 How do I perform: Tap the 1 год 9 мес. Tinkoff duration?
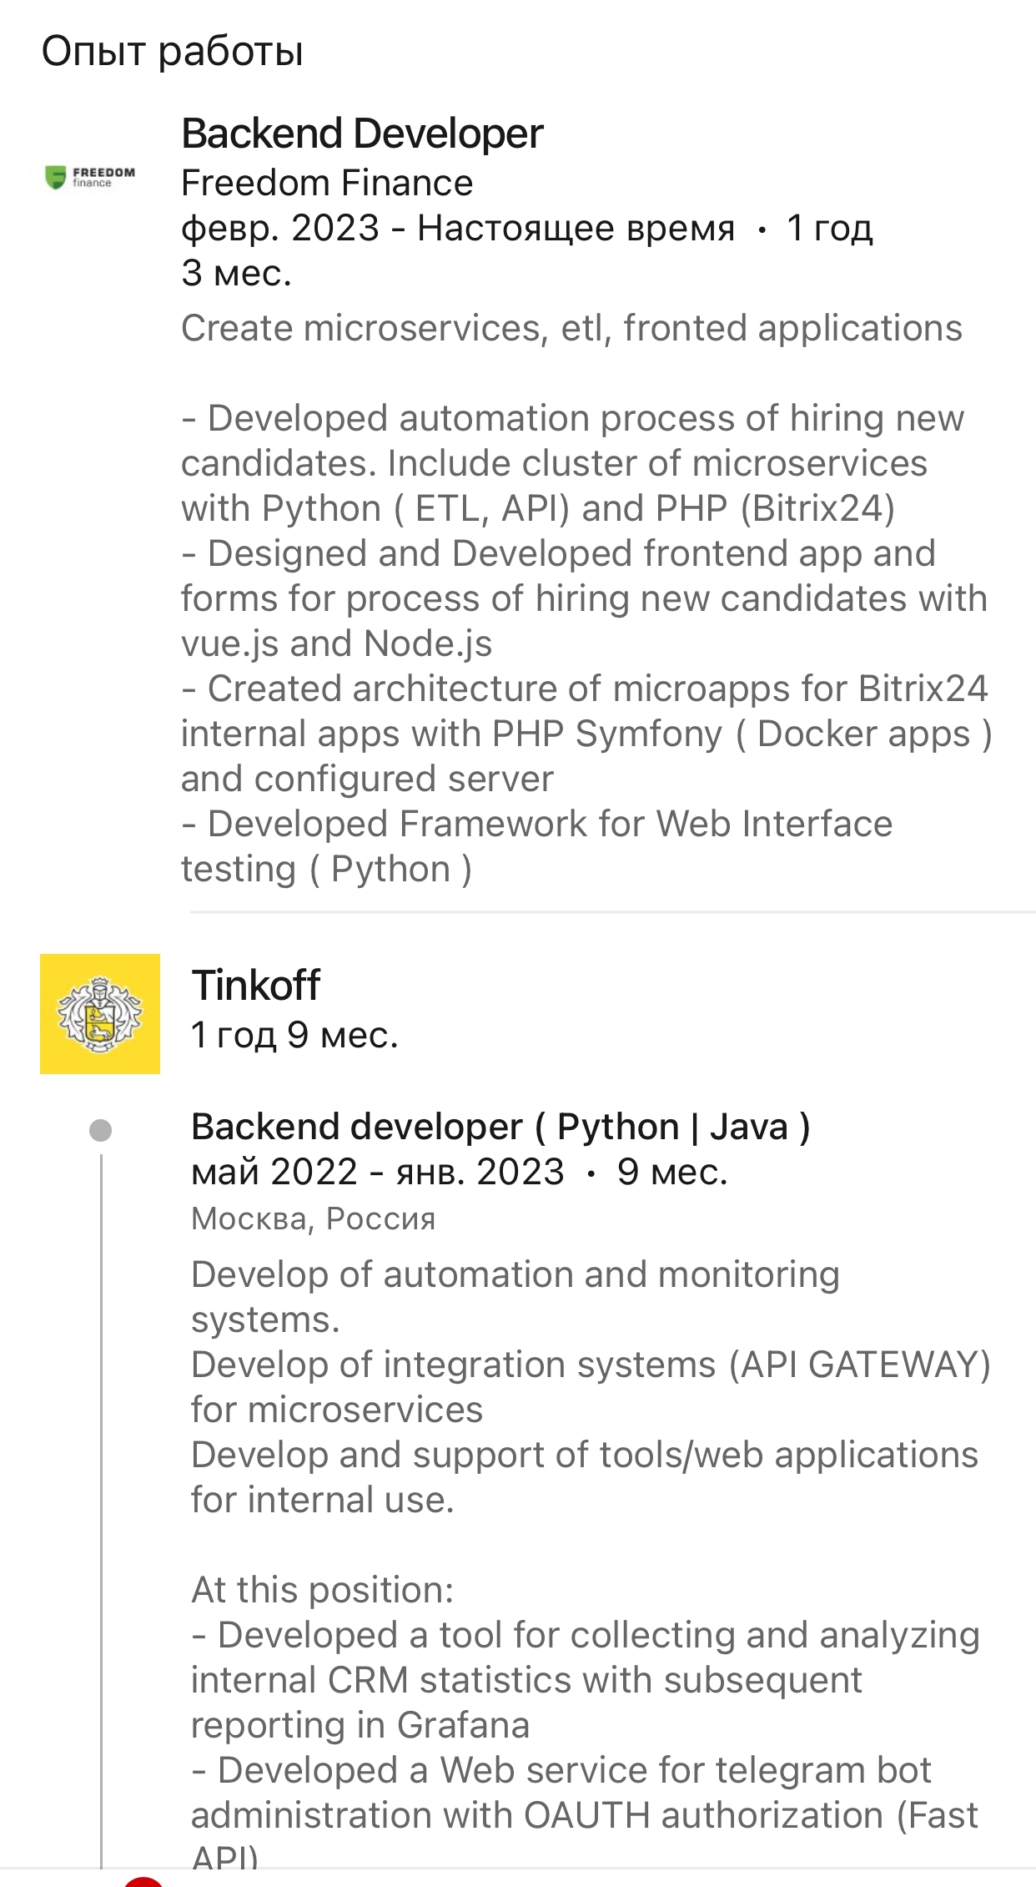tap(294, 1035)
